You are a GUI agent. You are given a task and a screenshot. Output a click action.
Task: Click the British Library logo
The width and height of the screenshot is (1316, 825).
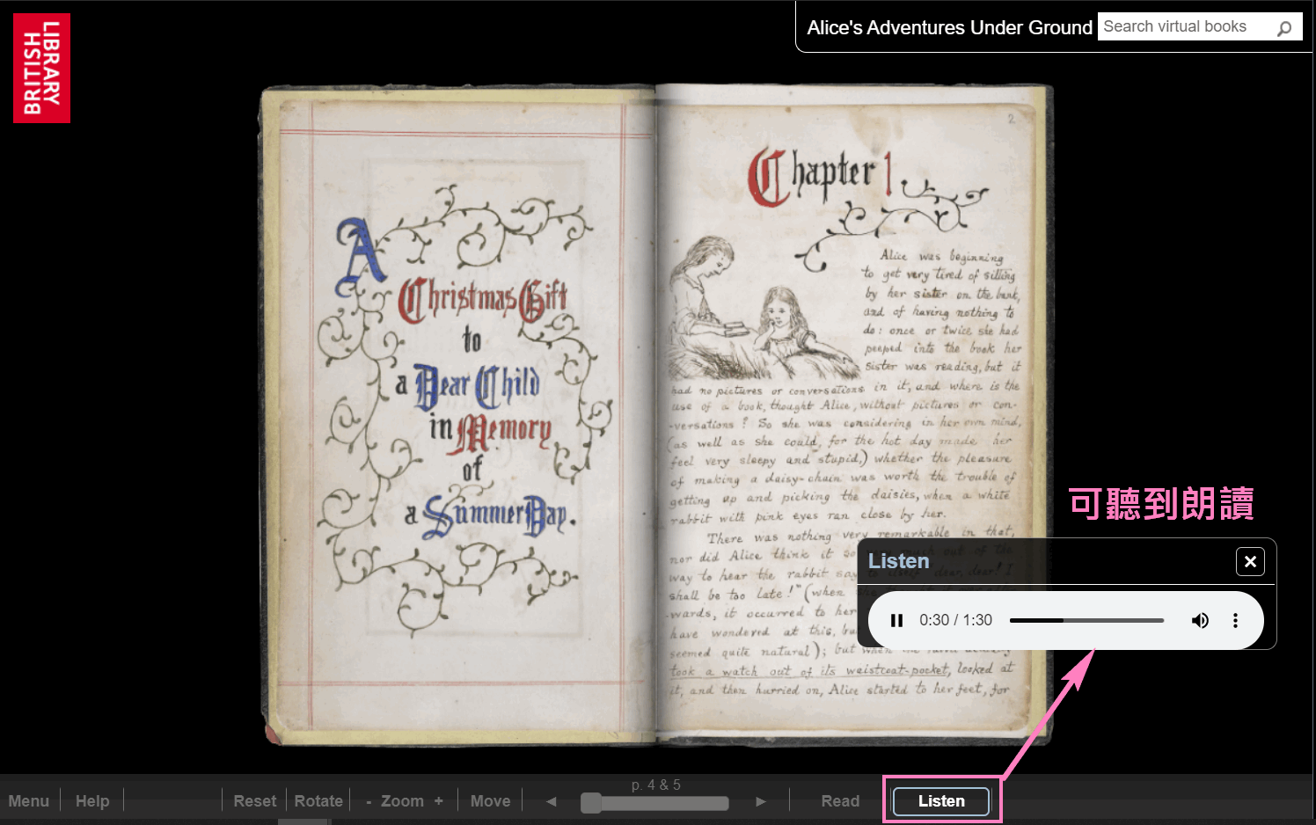coord(41,68)
